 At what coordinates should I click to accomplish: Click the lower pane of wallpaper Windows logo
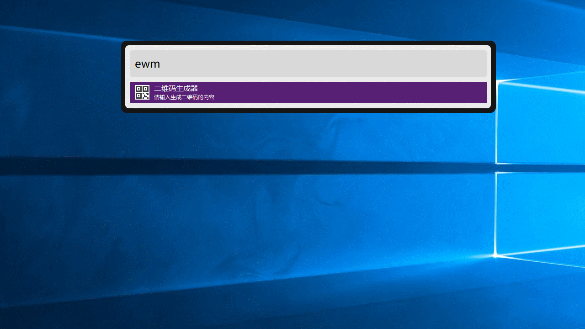click(539, 212)
